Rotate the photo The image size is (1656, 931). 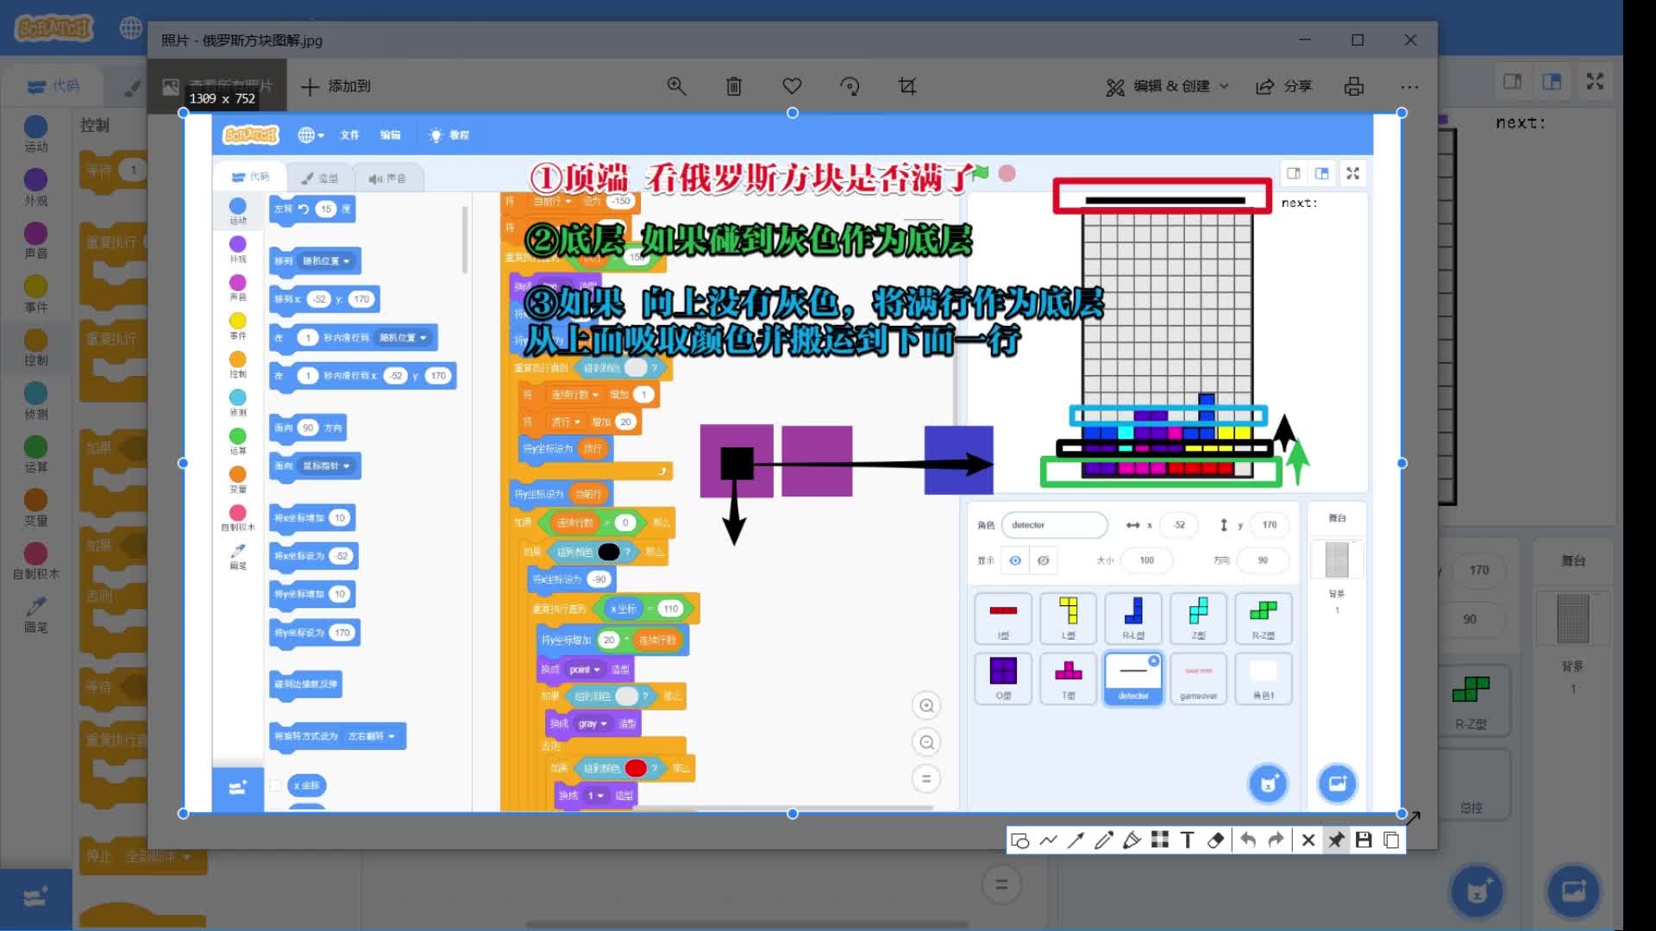tap(850, 86)
